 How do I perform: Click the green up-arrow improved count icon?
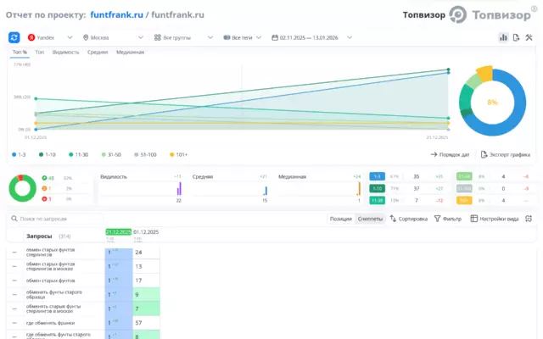[x=44, y=178]
